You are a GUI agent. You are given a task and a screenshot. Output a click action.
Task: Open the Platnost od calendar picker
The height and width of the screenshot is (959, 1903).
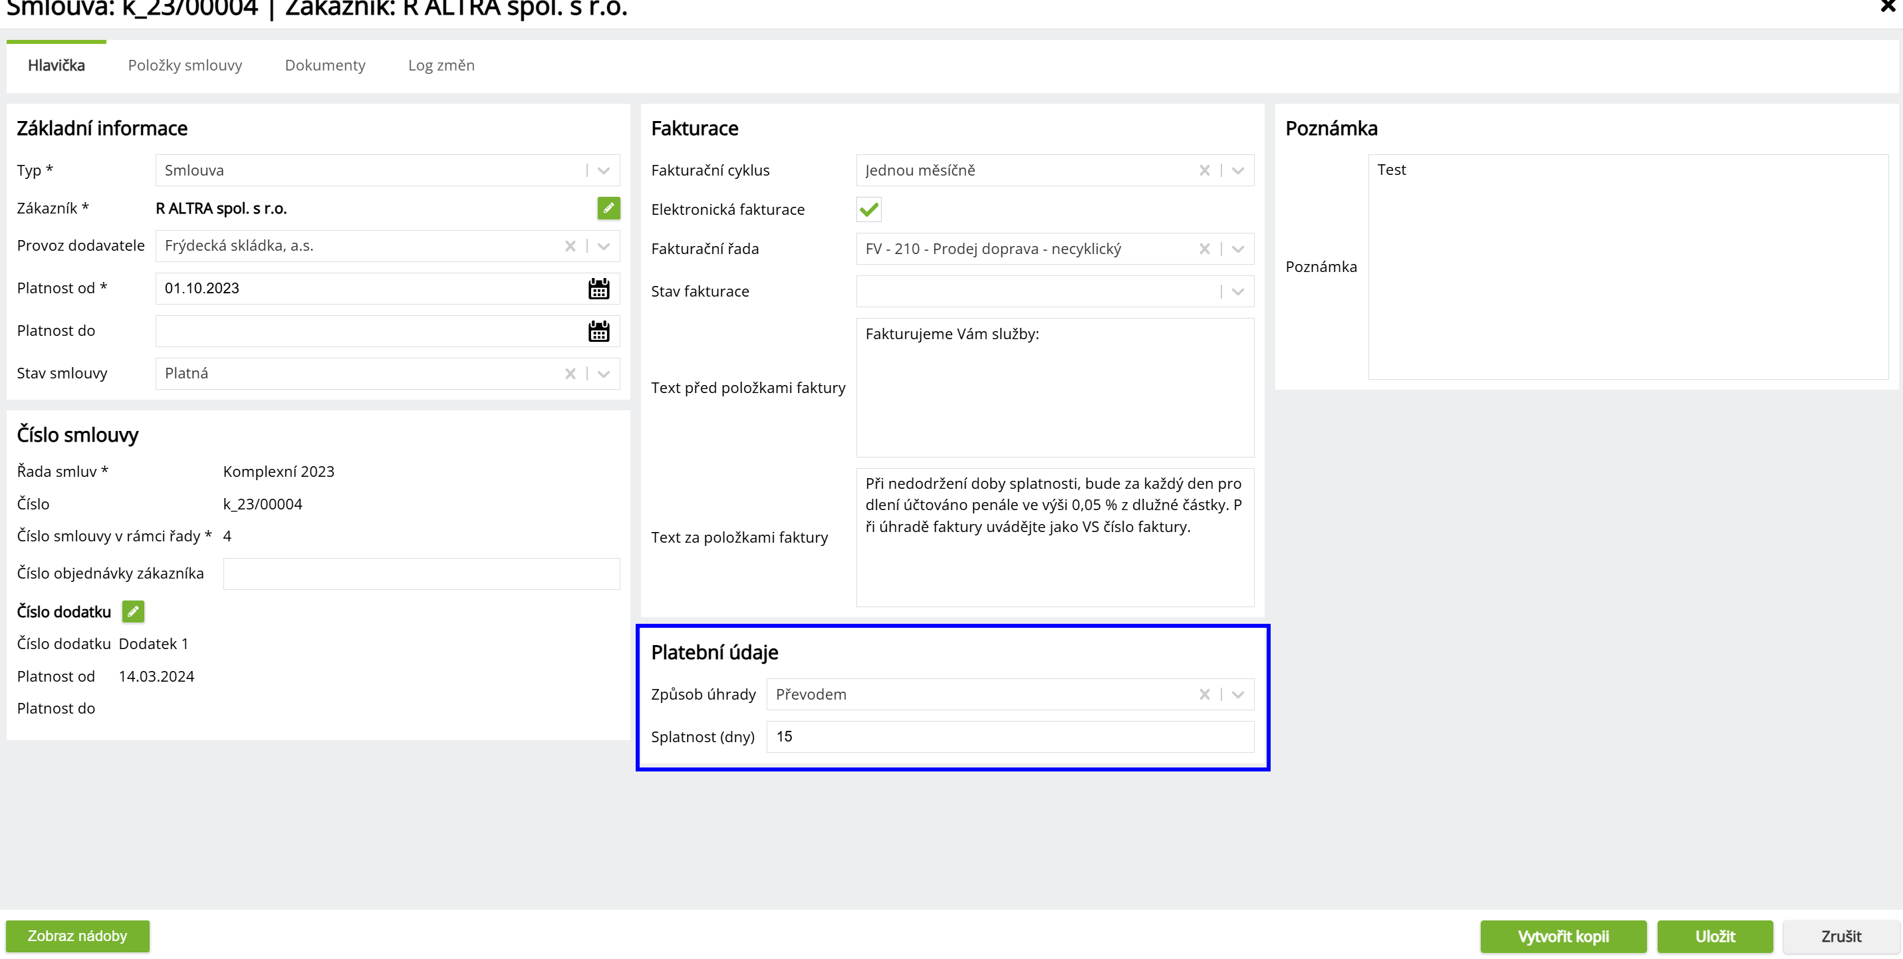pos(598,289)
